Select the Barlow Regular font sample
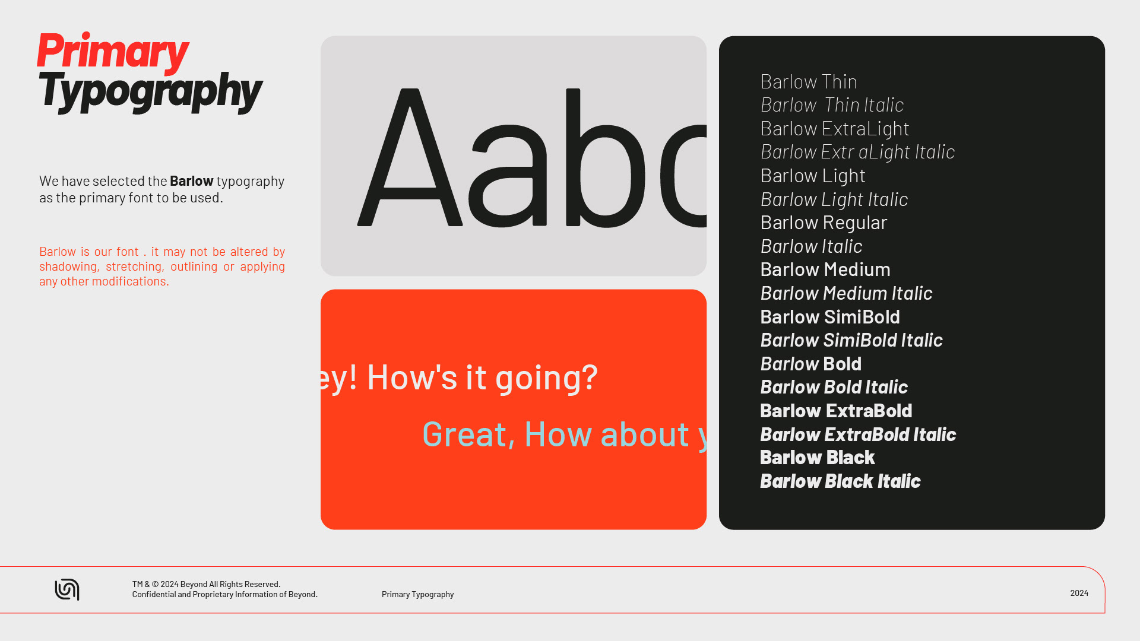The height and width of the screenshot is (641, 1140). 824,223
